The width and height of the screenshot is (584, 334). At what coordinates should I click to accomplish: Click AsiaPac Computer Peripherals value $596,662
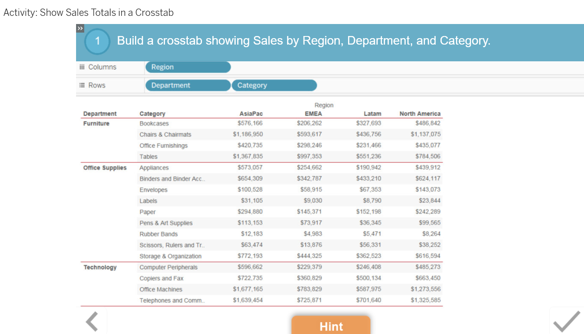250,267
